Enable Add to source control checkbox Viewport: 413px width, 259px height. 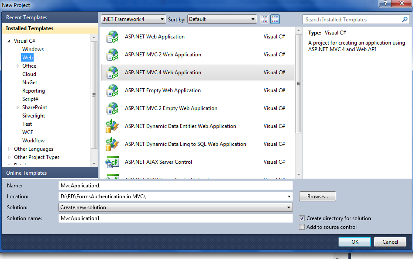point(302,227)
